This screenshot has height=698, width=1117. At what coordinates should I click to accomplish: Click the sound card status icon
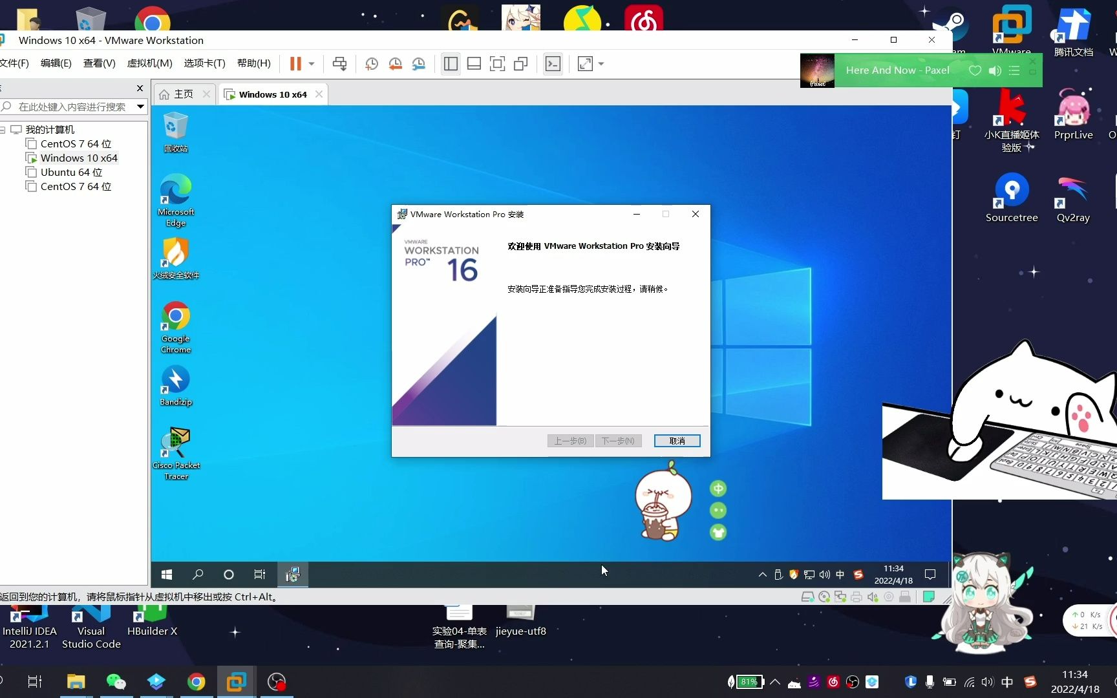pyautogui.click(x=873, y=597)
